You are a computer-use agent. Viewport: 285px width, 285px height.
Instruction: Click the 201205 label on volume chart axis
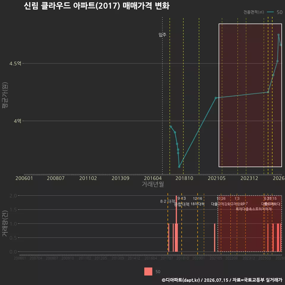(x=101, y=258)
